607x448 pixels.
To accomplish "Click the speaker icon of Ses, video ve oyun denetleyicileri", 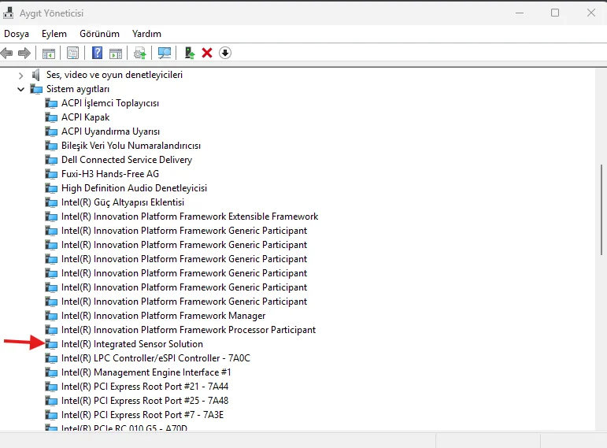I will tap(35, 75).
